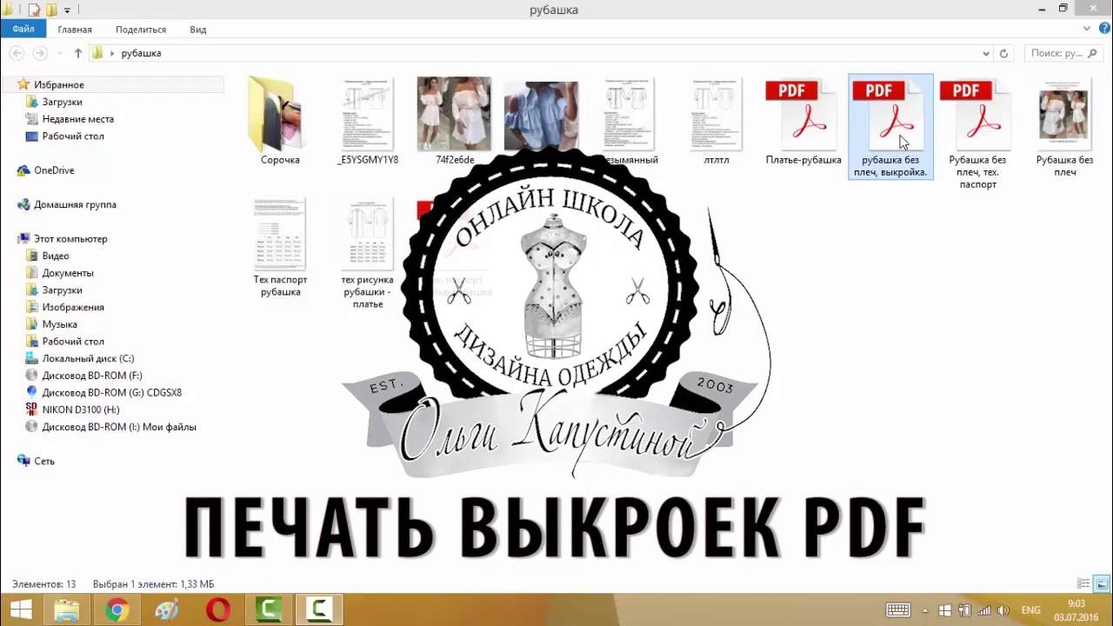Open Загрузки under Избранное
This screenshot has height=626, width=1113.
[62, 102]
